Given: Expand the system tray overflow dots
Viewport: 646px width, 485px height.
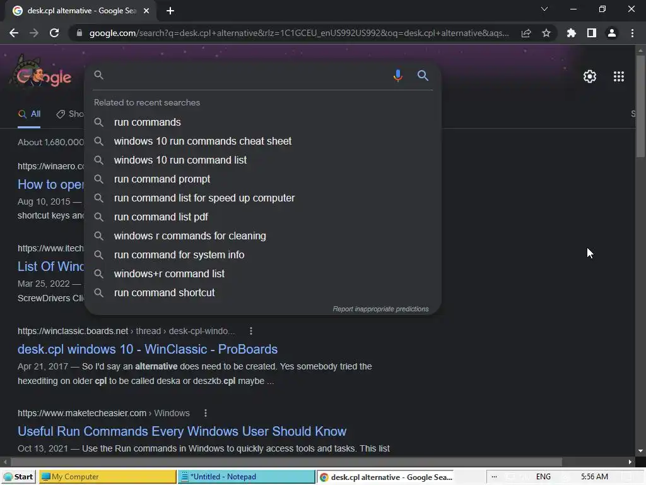Looking at the screenshot, I should 494,477.
